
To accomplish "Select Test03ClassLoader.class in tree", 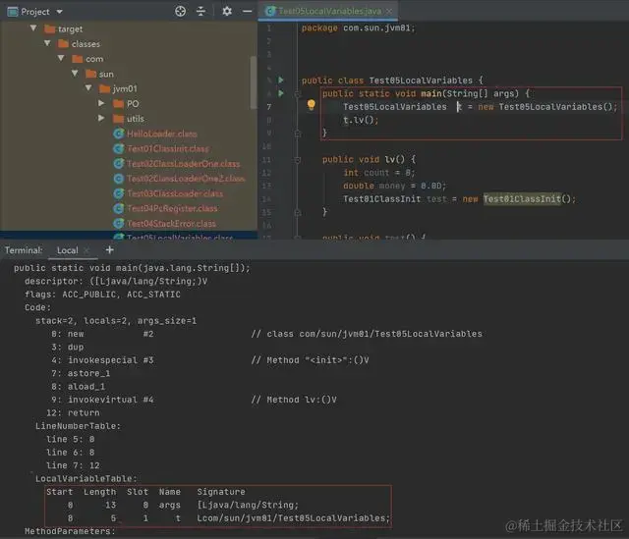I will click(175, 193).
